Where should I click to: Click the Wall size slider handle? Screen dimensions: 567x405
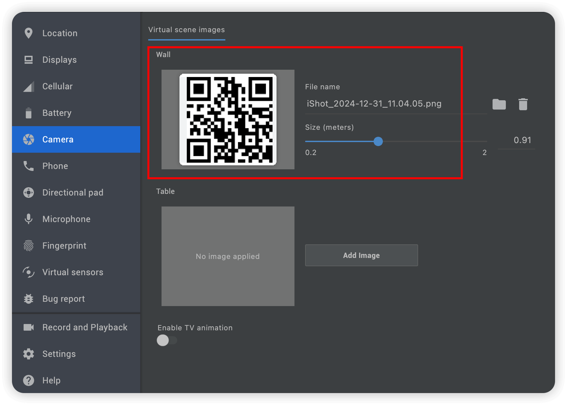coord(378,141)
